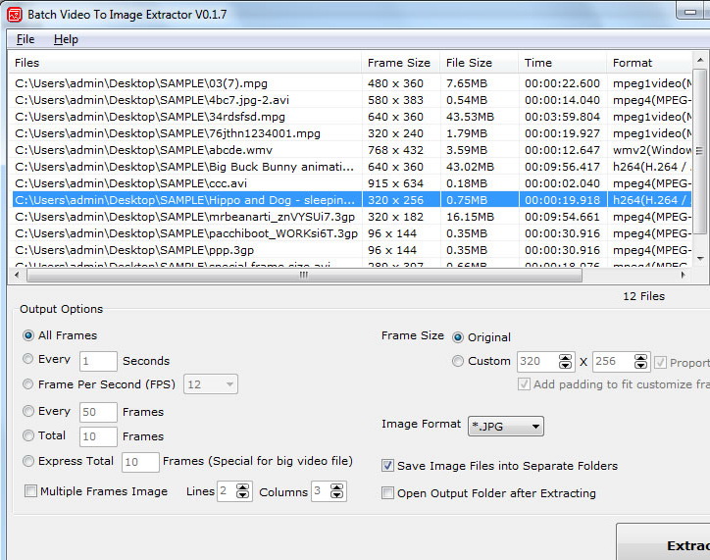Select the 03(7).mpg file row
710x560 pixels.
(x=352, y=83)
